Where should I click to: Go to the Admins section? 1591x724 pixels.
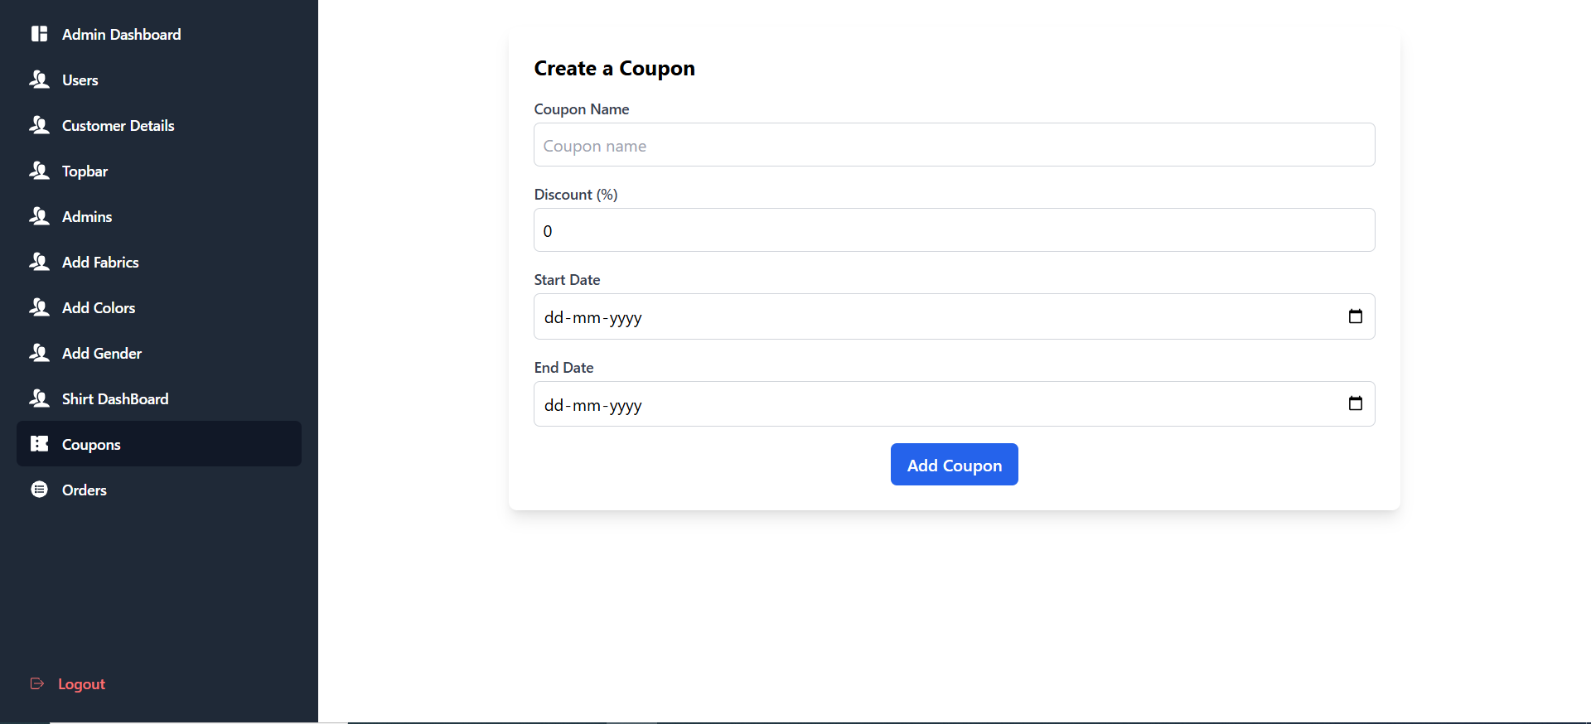coord(86,217)
